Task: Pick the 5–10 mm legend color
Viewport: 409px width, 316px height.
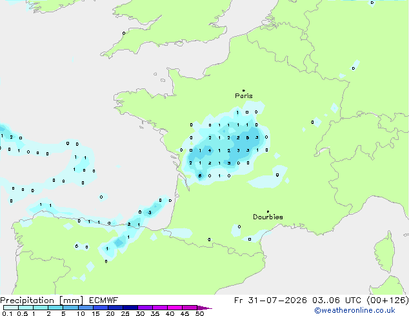Action: (70, 308)
